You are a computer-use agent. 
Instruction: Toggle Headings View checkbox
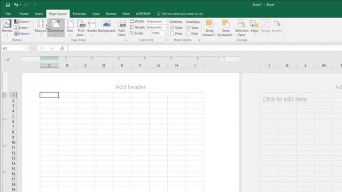click(188, 28)
